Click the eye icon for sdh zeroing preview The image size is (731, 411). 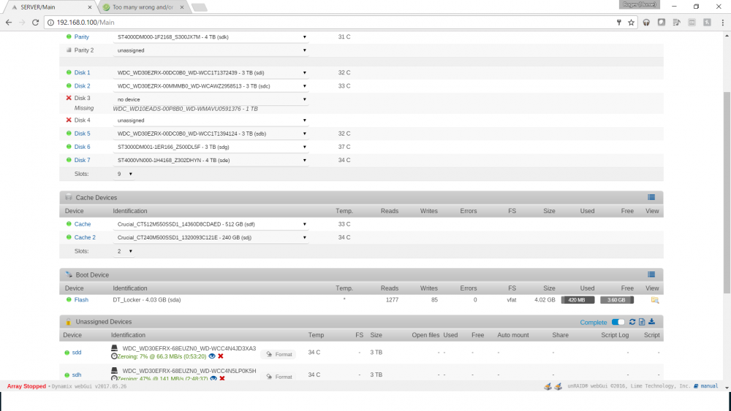tap(213, 378)
